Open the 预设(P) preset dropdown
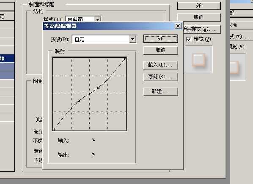The height and width of the screenshot is (184, 253). 132,39
